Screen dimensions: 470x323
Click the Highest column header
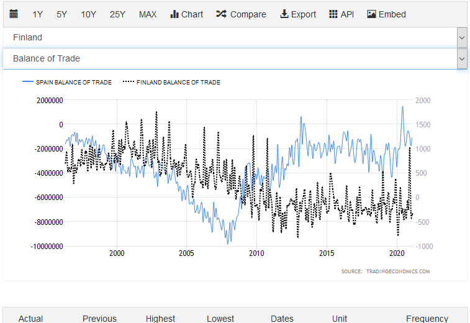point(160,318)
